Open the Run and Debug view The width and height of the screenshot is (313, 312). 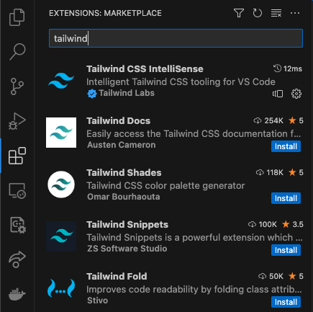(x=17, y=121)
